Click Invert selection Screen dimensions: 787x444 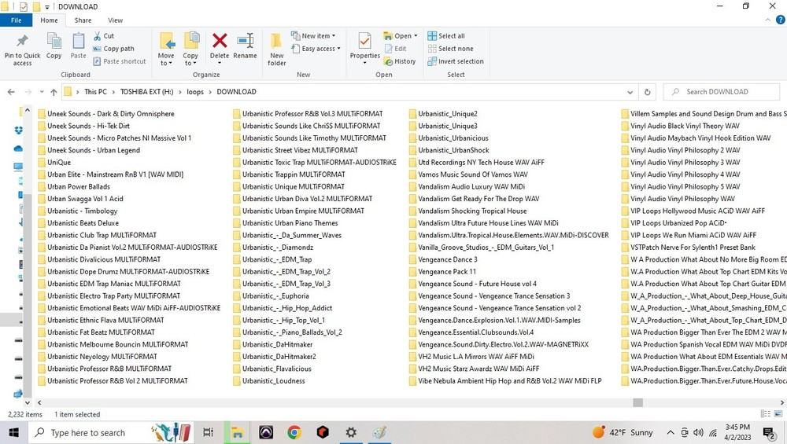tap(456, 61)
